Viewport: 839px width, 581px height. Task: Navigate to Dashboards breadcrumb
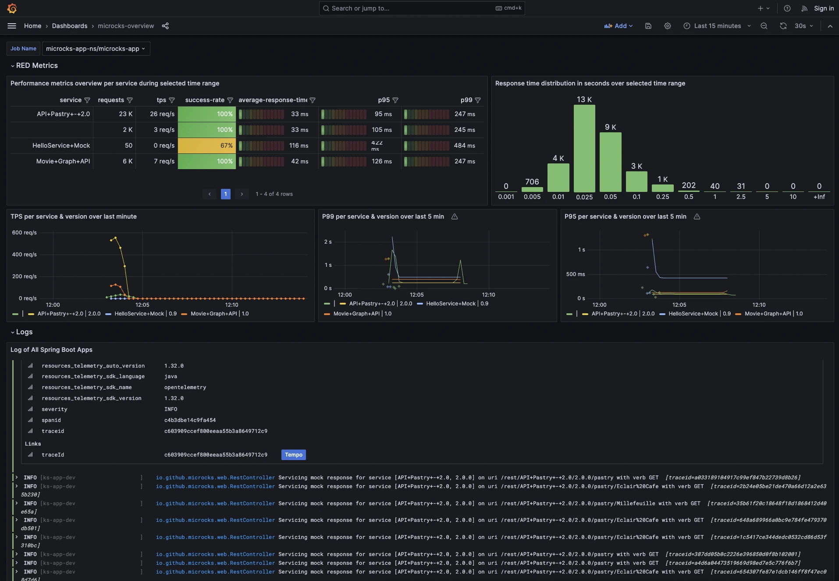(69, 26)
